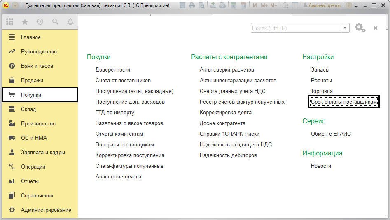
Task: Open Счета от поставщиков link
Action: [123, 81]
